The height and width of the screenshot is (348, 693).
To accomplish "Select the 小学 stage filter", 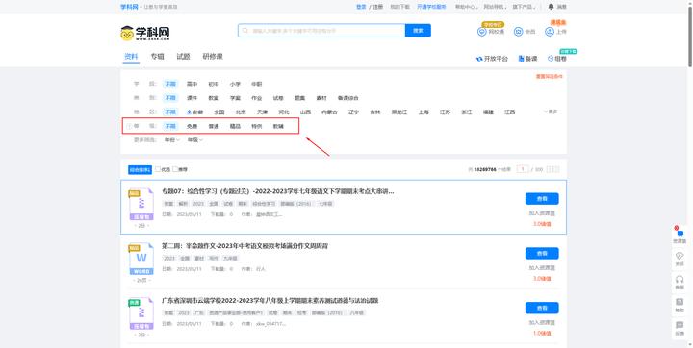I will [235, 84].
